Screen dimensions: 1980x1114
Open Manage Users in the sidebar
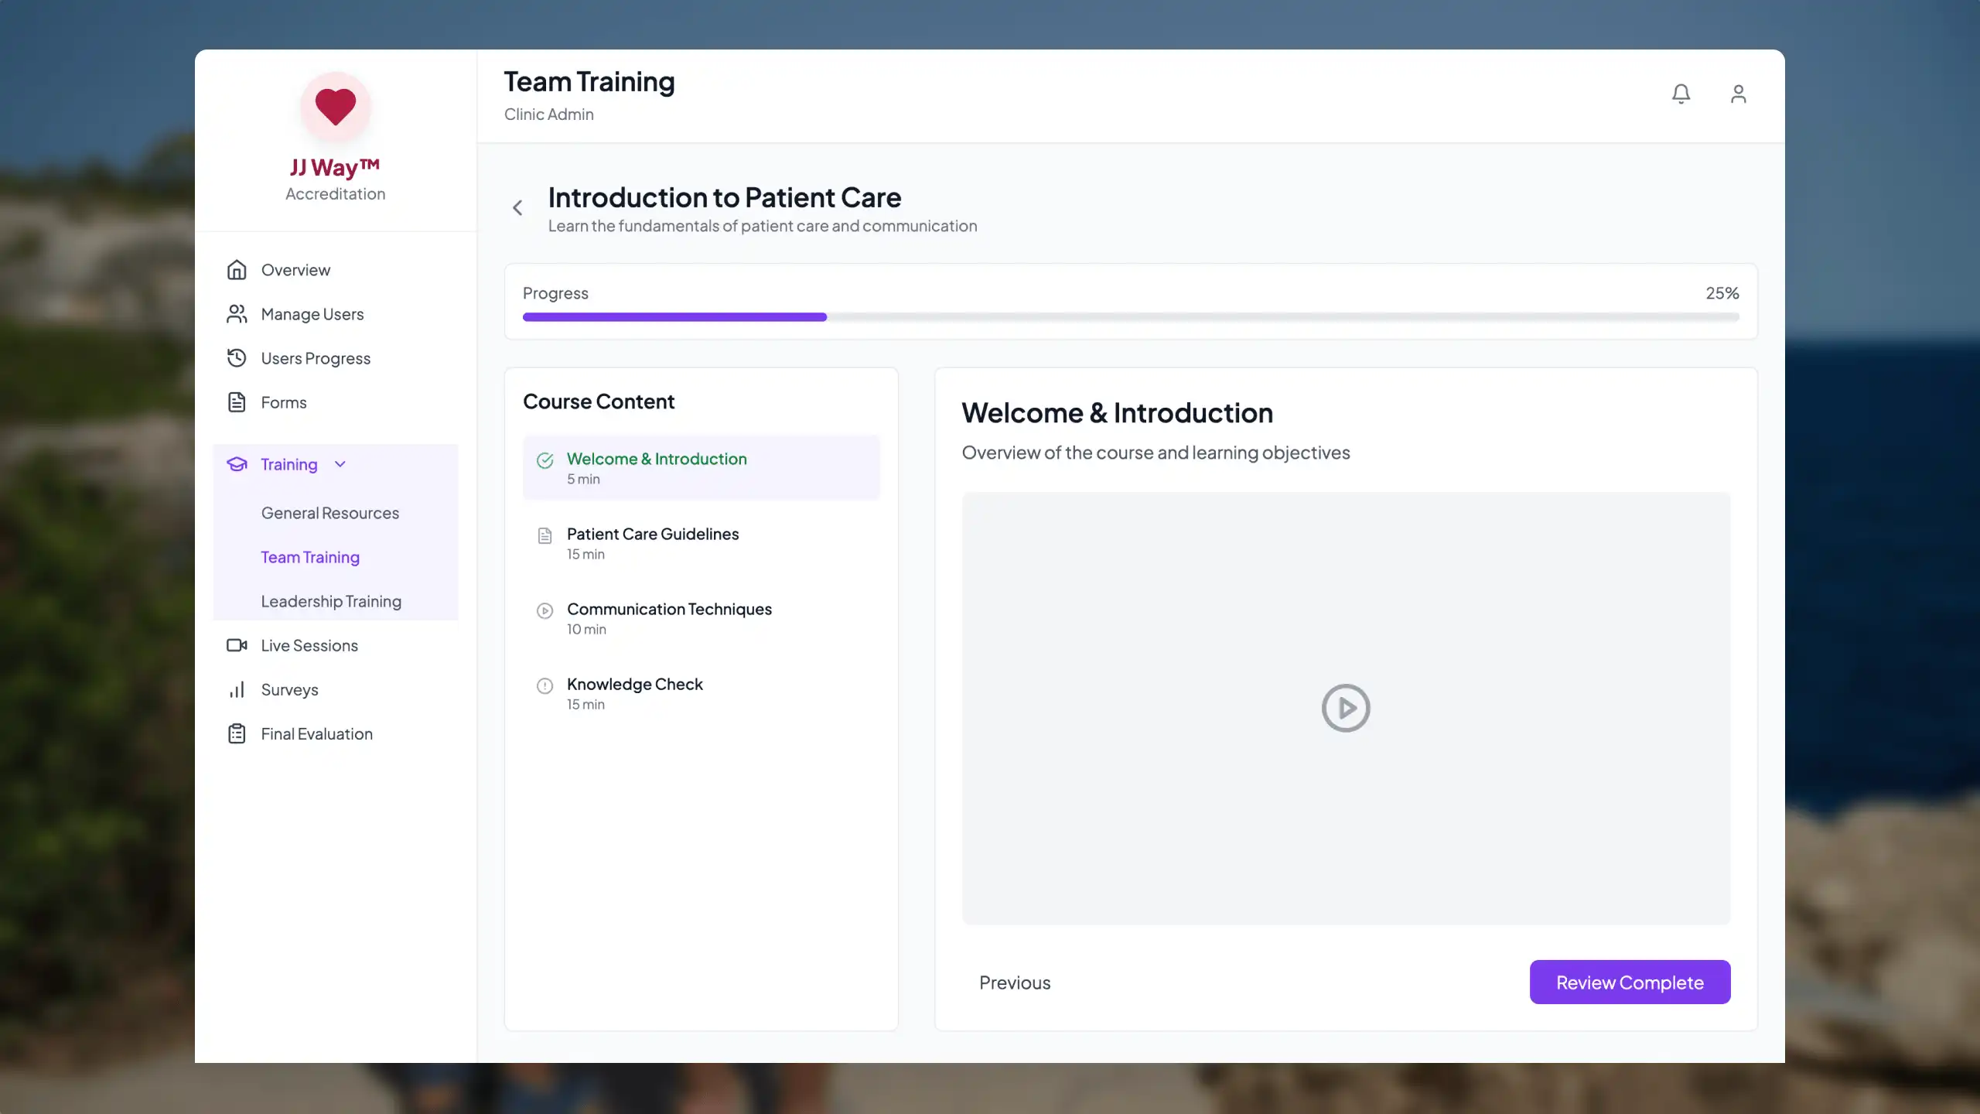coord(336,314)
